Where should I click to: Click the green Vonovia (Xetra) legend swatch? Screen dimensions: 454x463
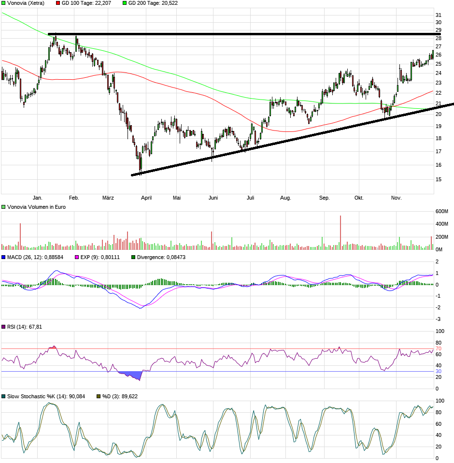[x=3, y=3]
